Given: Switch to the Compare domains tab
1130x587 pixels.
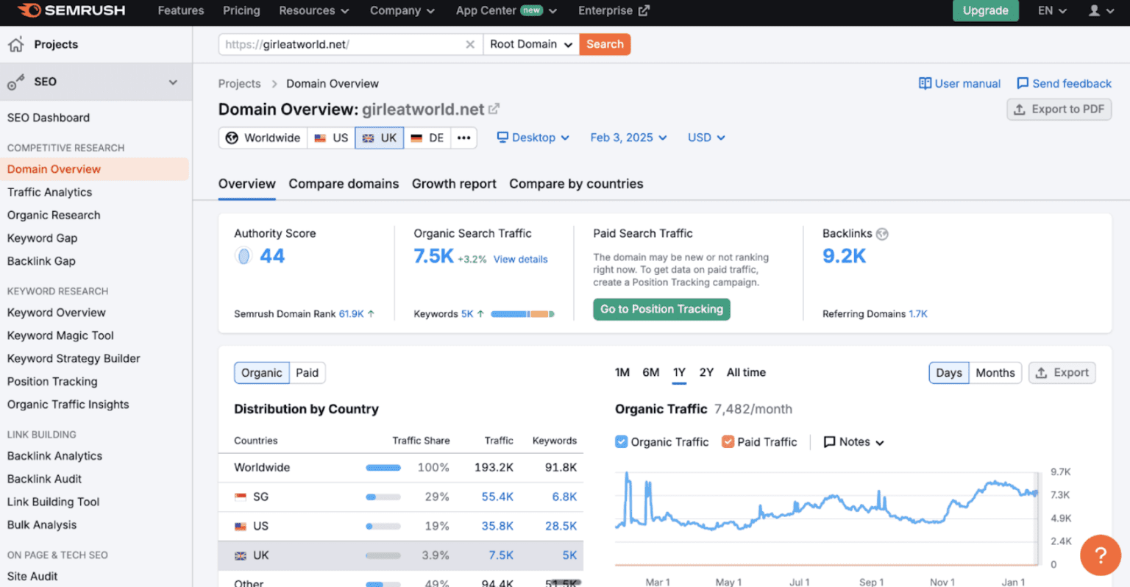Looking at the screenshot, I should click(344, 184).
